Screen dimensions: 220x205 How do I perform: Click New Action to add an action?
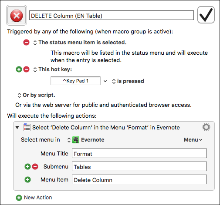click(x=34, y=198)
